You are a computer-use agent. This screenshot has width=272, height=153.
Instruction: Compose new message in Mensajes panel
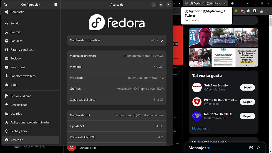click(x=251, y=148)
